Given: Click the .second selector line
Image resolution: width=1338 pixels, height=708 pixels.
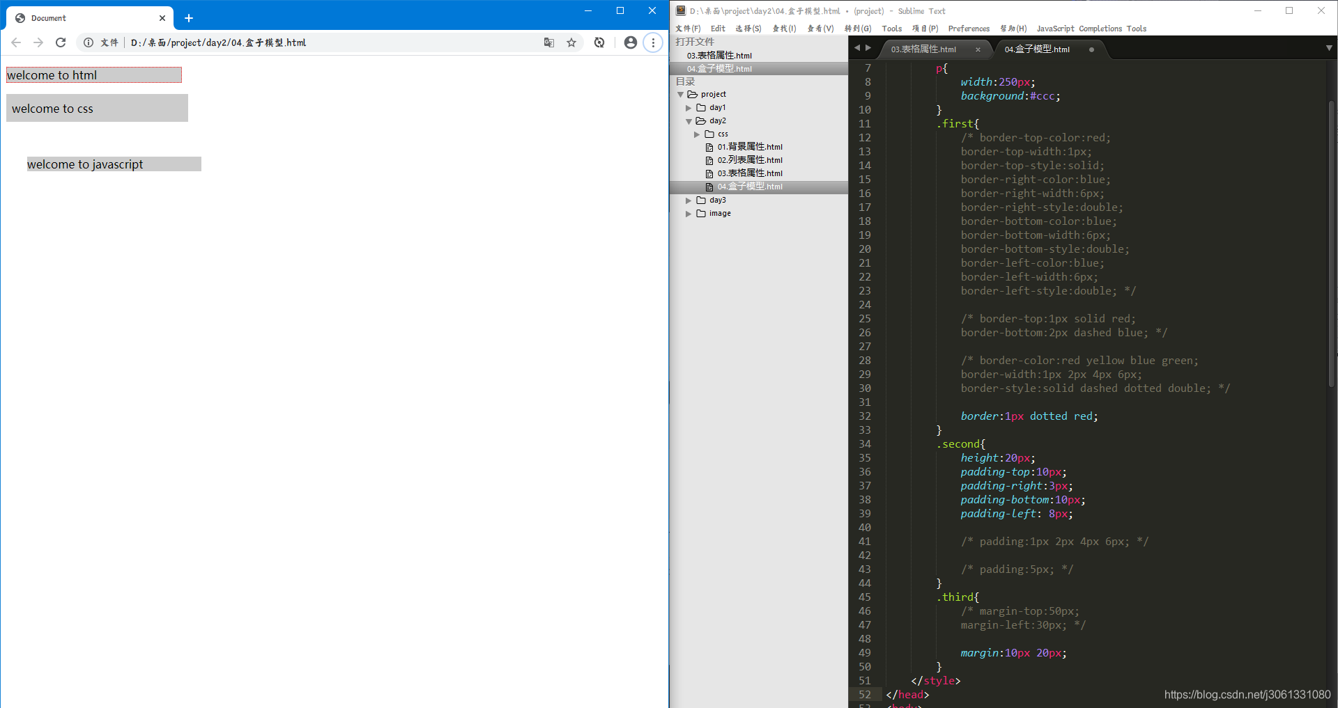Looking at the screenshot, I should 960,444.
